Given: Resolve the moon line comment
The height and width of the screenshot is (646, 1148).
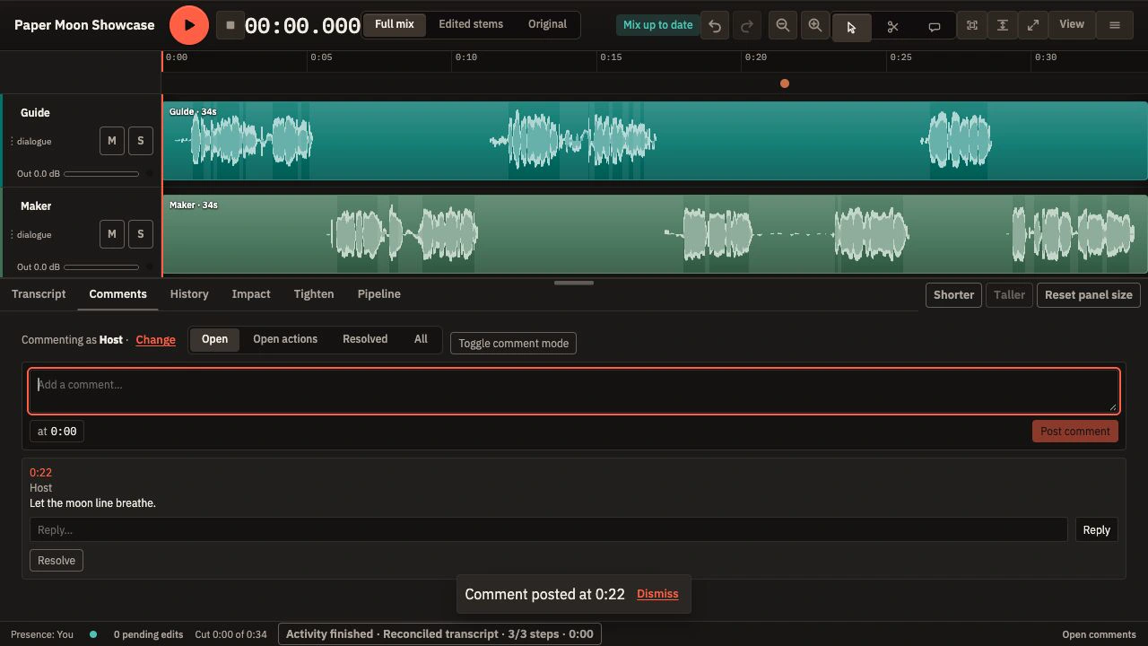Looking at the screenshot, I should pyautogui.click(x=57, y=561).
